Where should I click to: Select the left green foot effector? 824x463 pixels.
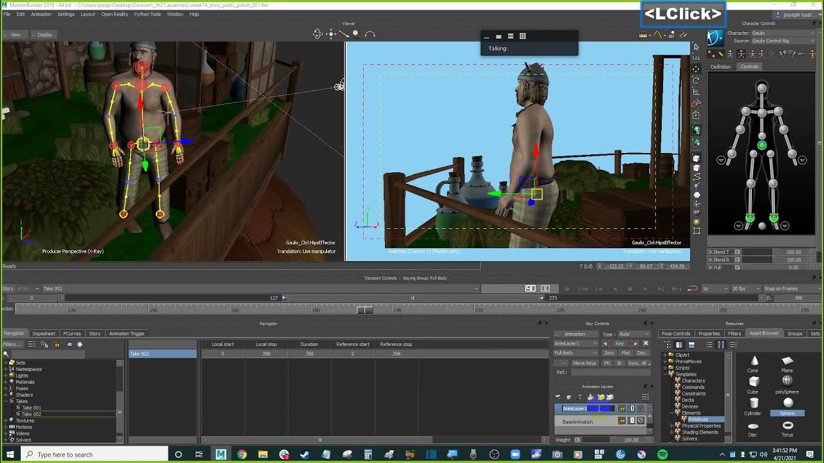pyautogui.click(x=750, y=217)
